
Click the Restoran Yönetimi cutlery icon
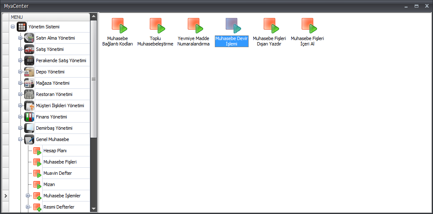coord(29,94)
